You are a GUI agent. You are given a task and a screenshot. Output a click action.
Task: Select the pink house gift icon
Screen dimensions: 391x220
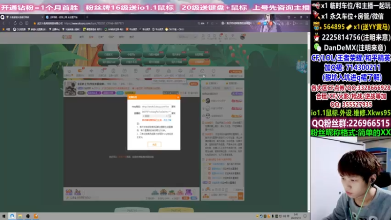pyautogui.click(x=180, y=192)
